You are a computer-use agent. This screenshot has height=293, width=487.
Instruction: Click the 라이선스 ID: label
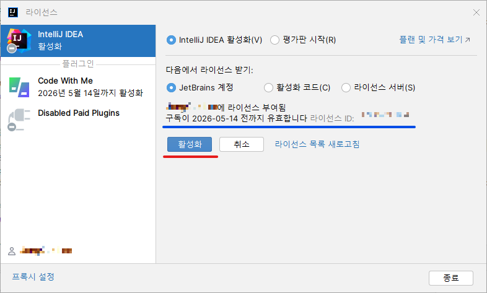tap(332, 118)
